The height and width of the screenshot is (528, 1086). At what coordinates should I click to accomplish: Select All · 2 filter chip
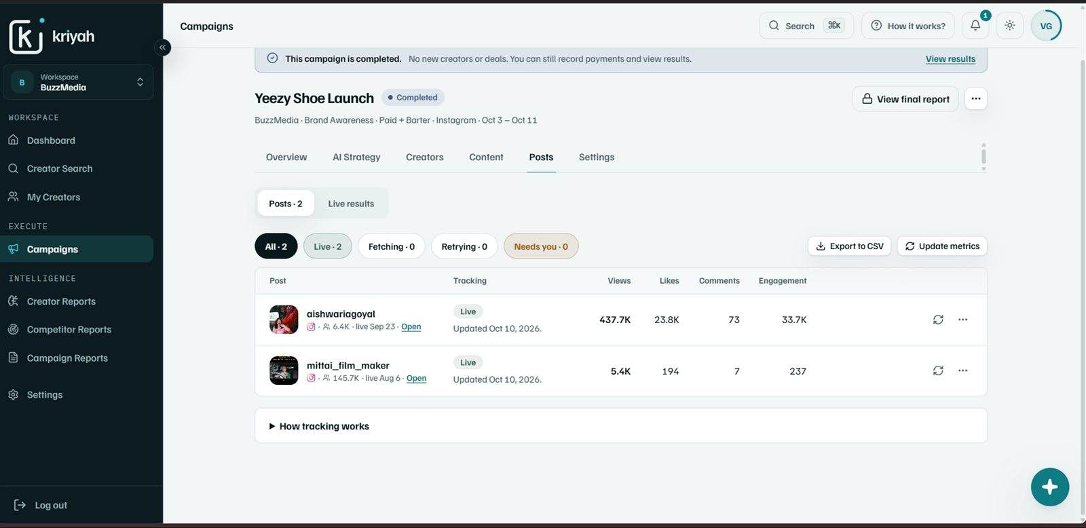[276, 246]
